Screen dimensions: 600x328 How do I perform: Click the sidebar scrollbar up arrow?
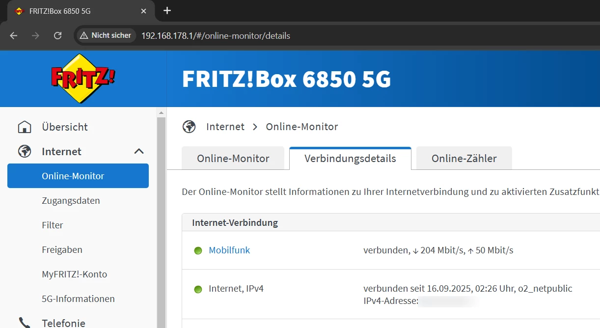[x=161, y=112]
